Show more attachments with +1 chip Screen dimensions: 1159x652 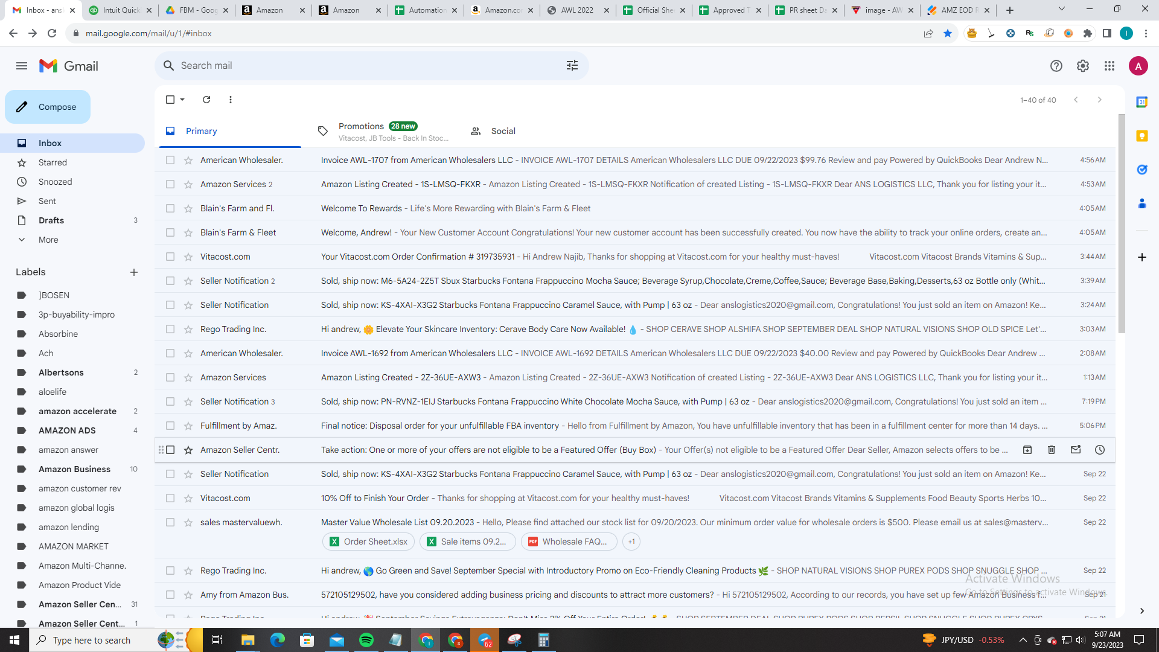tap(631, 542)
